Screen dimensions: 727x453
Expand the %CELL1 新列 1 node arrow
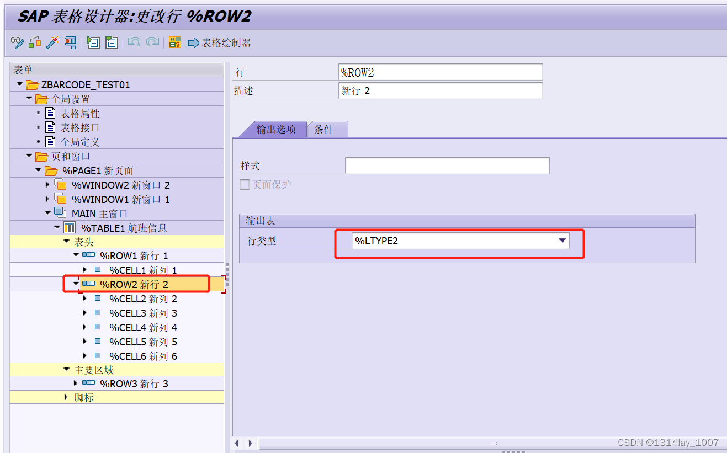[85, 269]
